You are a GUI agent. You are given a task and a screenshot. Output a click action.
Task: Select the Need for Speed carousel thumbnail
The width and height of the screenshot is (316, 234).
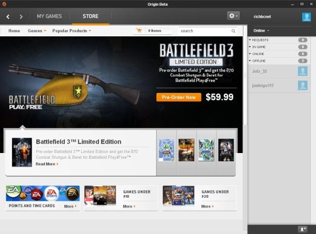(x=186, y=150)
